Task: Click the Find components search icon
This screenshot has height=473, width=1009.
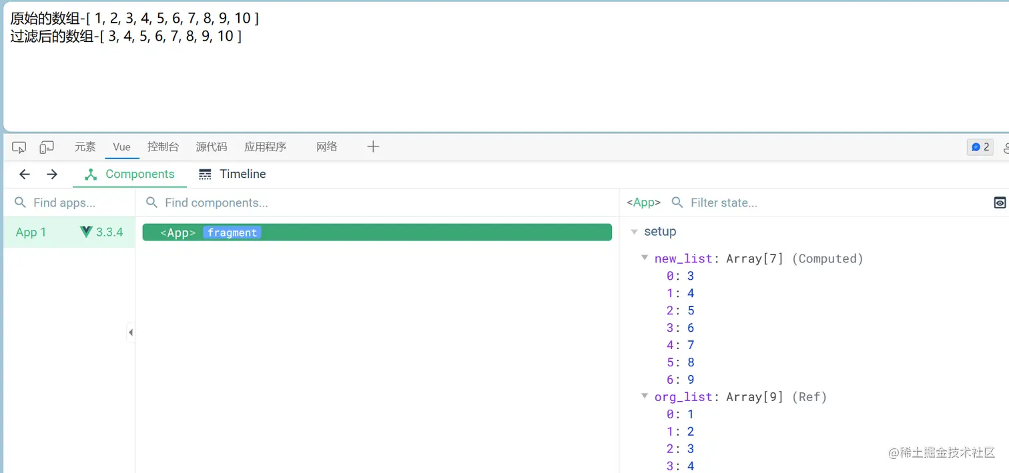Action: coord(151,203)
